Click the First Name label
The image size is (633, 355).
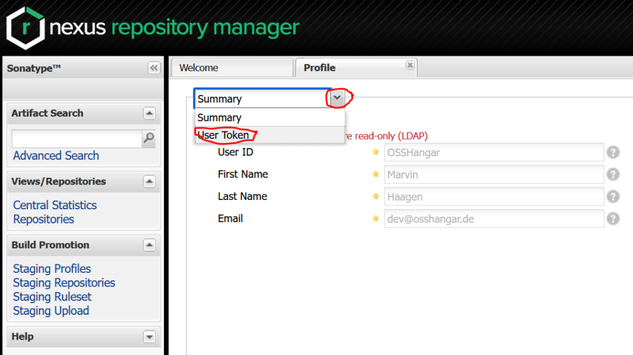click(243, 174)
